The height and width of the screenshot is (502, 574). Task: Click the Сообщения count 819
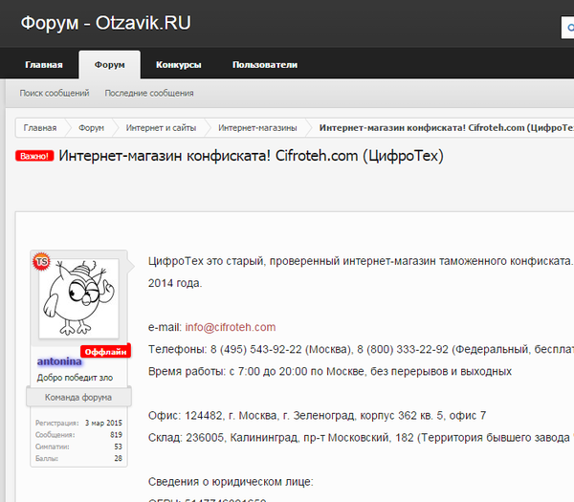[115, 434]
